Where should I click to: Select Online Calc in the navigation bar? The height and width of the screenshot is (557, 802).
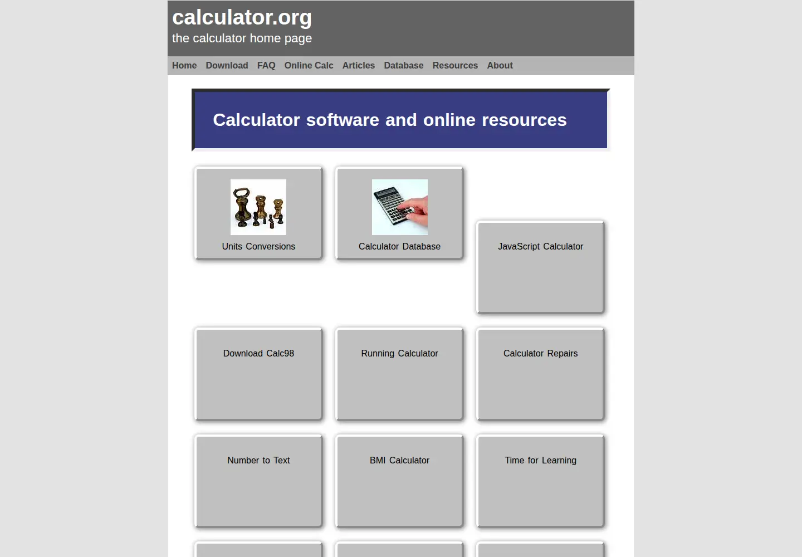309,65
